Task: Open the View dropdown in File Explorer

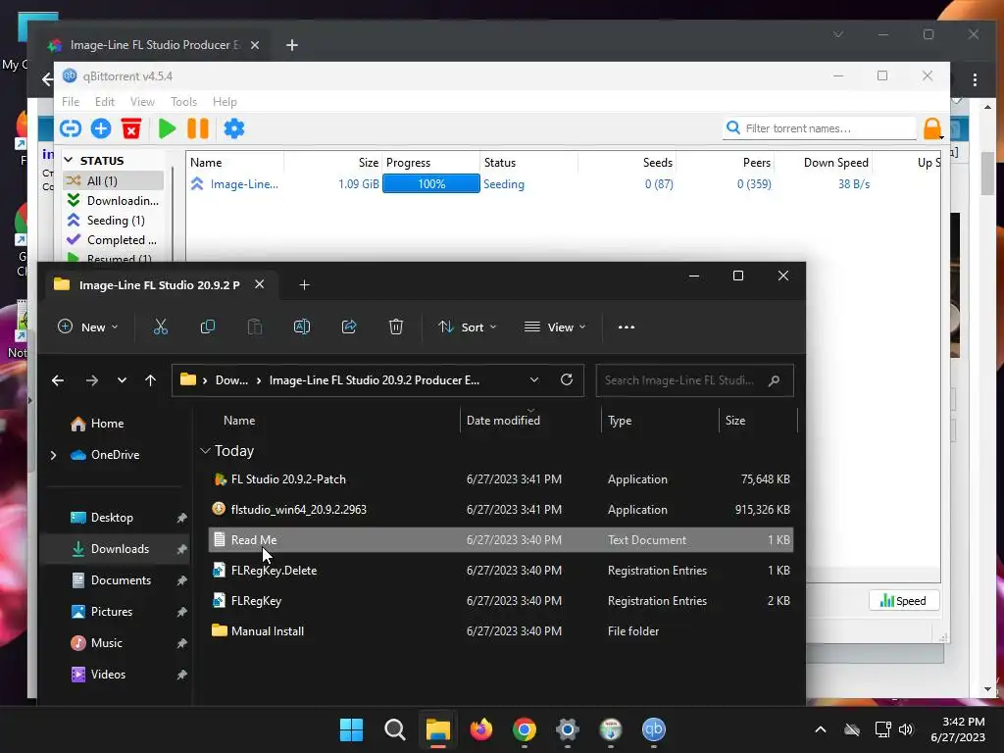Action: pos(555,327)
